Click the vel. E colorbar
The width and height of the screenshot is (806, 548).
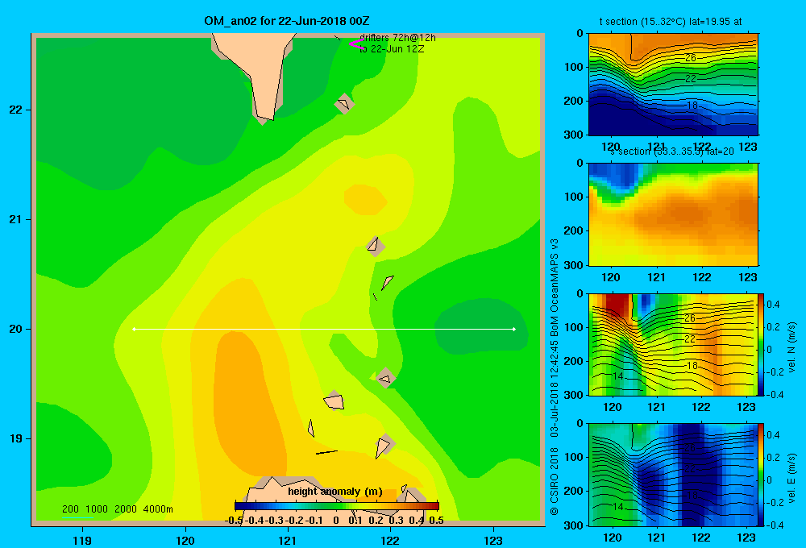(761, 475)
